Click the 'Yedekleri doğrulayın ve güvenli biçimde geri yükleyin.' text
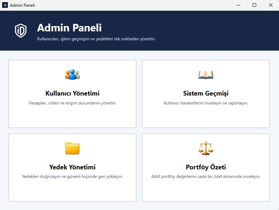 [x=72, y=176]
